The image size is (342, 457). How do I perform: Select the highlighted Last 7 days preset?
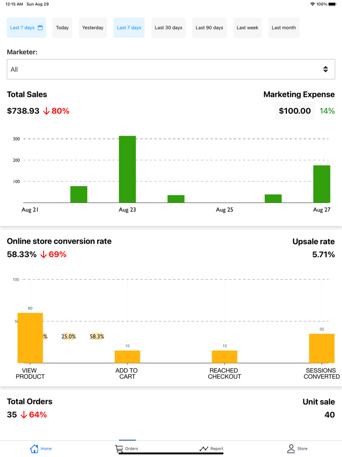pos(129,28)
